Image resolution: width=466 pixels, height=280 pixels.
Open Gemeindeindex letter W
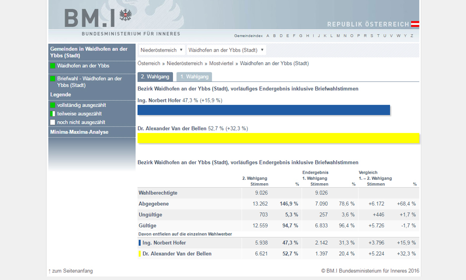point(398,36)
